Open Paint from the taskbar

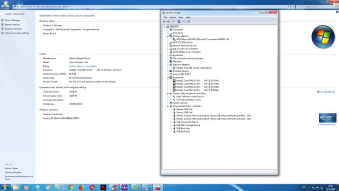[x=48, y=187]
